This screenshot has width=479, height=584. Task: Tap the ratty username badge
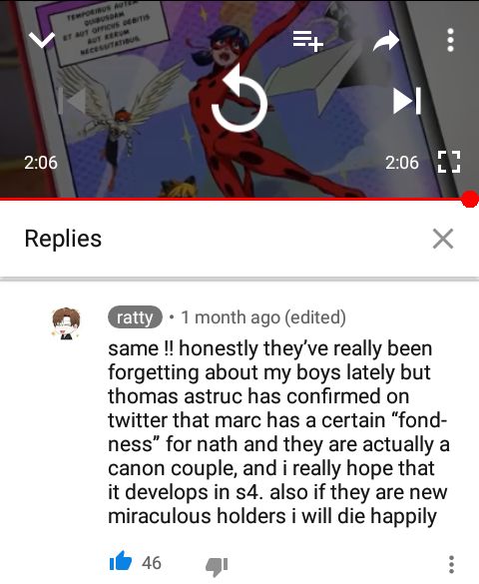pos(135,317)
